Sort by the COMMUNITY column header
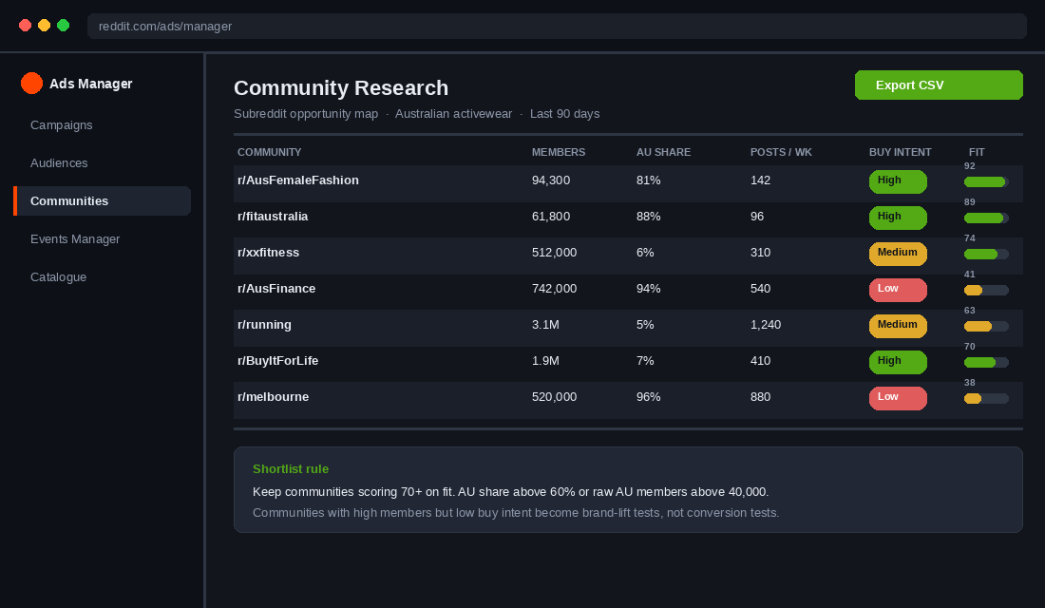Viewport: 1045px width, 608px height. (269, 152)
